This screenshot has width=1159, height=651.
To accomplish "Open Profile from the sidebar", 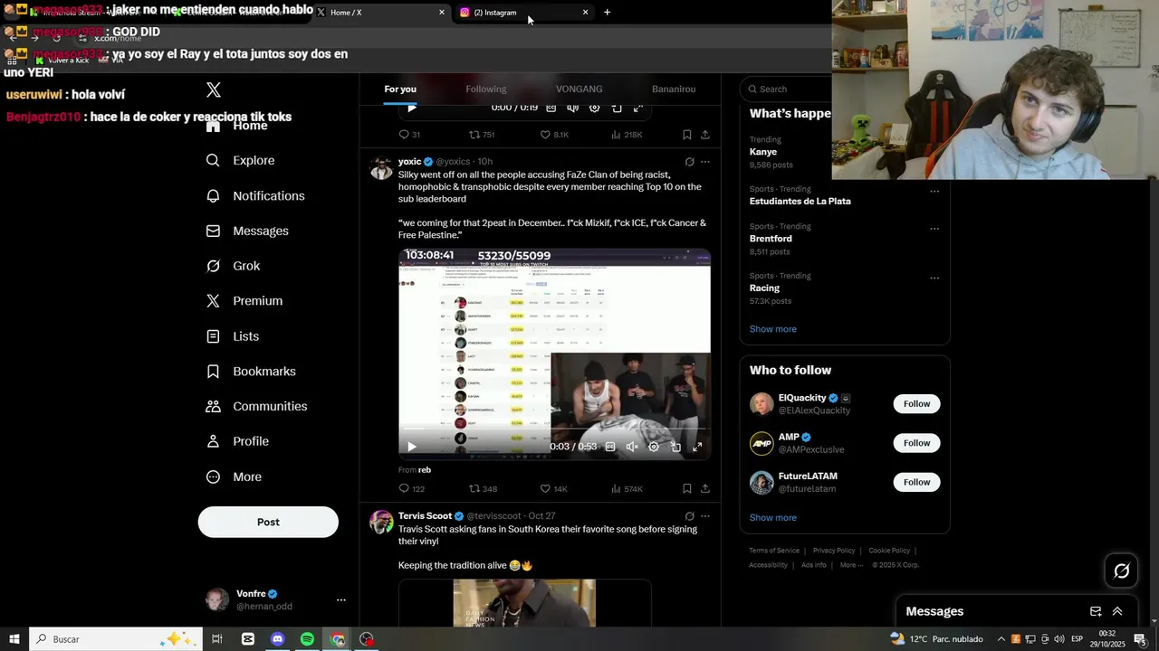I will pos(237,441).
